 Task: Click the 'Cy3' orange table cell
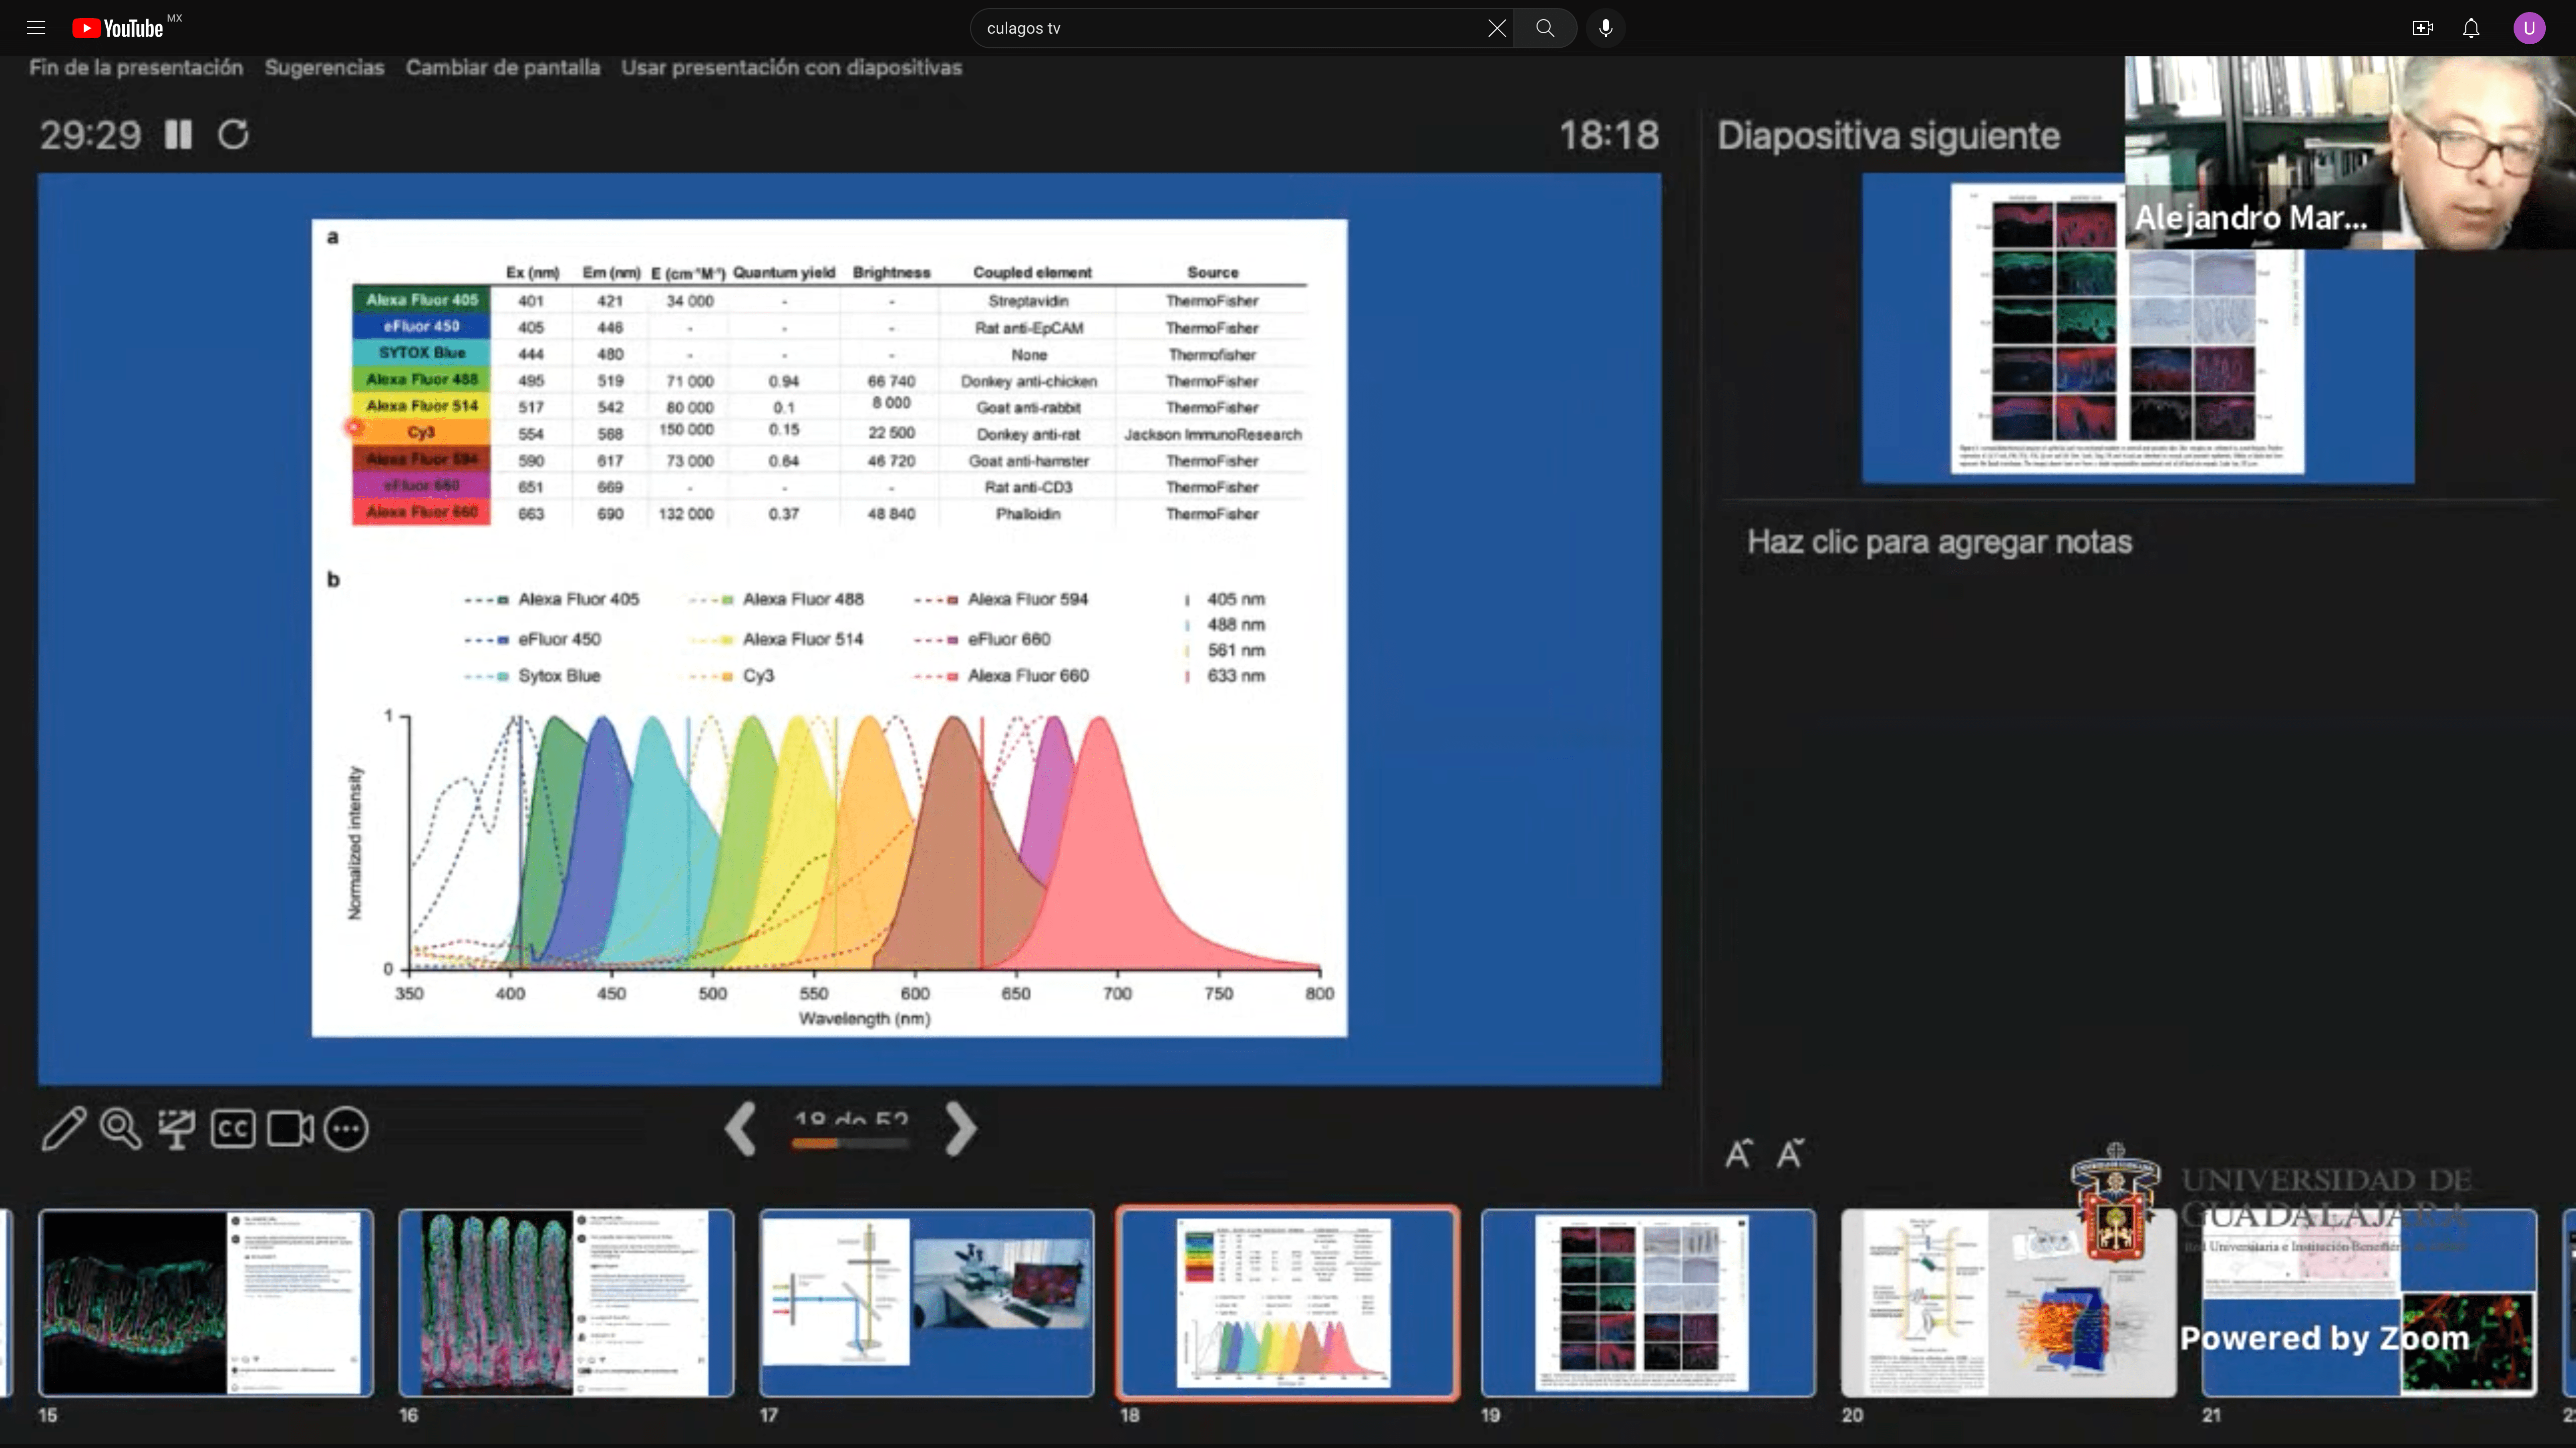tap(421, 432)
